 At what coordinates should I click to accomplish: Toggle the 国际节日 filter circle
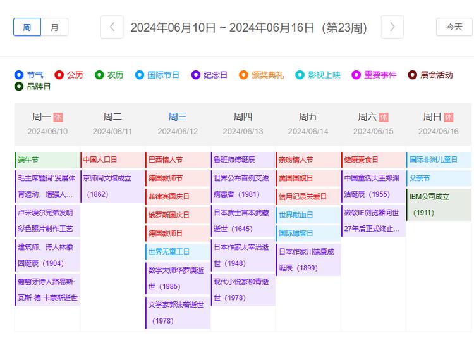point(140,75)
